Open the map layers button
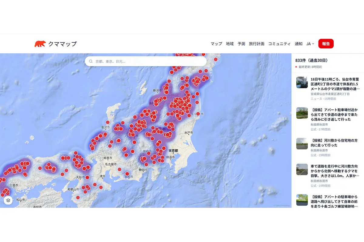 point(8,200)
